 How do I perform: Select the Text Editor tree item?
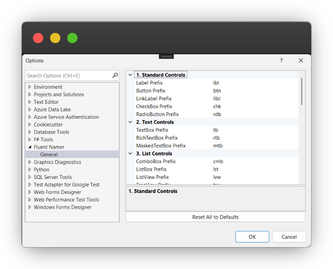click(46, 102)
